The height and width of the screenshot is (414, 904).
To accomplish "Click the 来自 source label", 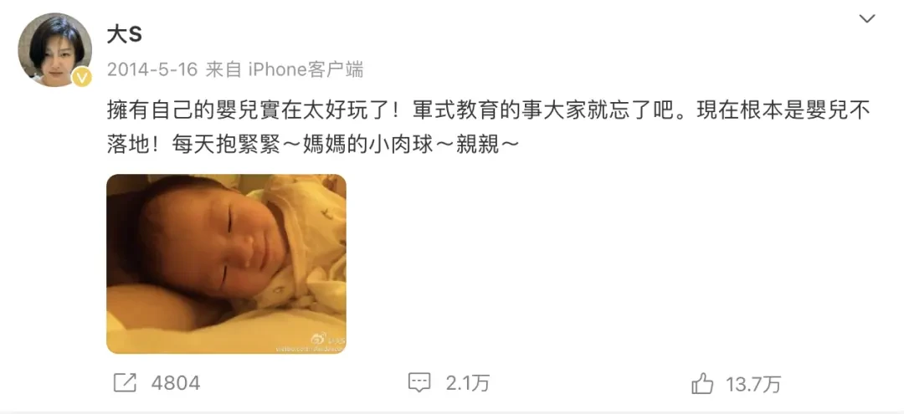I will point(223,70).
